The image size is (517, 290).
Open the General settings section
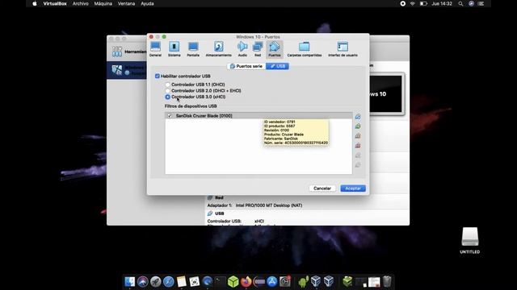pos(155,49)
